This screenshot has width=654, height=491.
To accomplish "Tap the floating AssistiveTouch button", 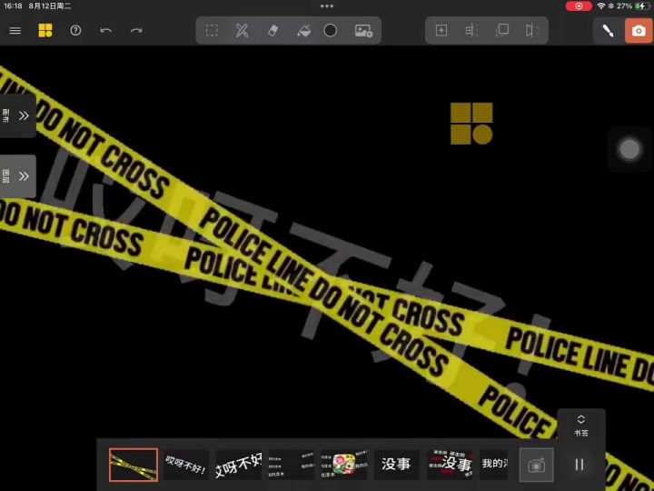I will [x=629, y=149].
